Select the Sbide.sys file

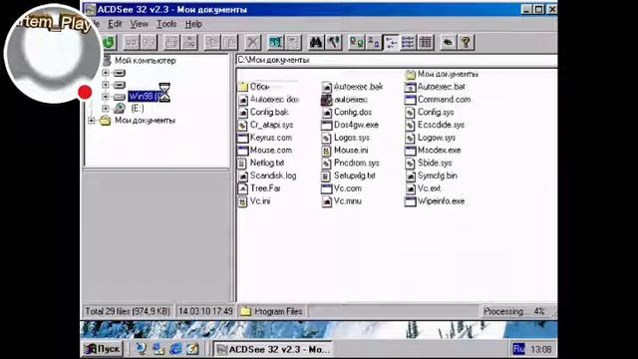click(429, 163)
